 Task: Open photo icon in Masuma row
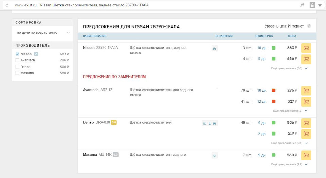214,156
